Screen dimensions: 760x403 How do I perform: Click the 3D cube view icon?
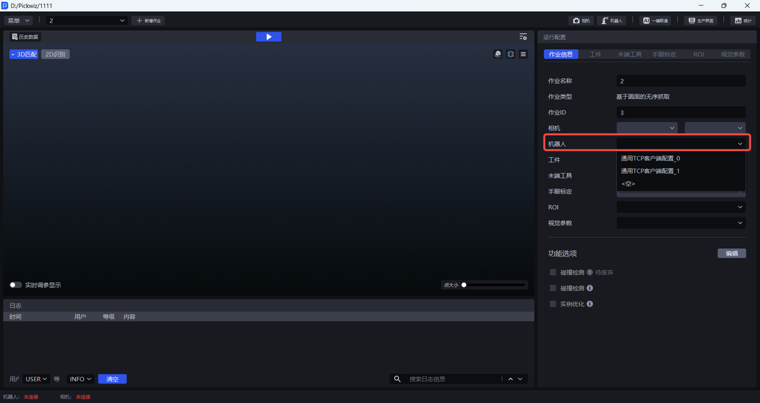tap(498, 54)
